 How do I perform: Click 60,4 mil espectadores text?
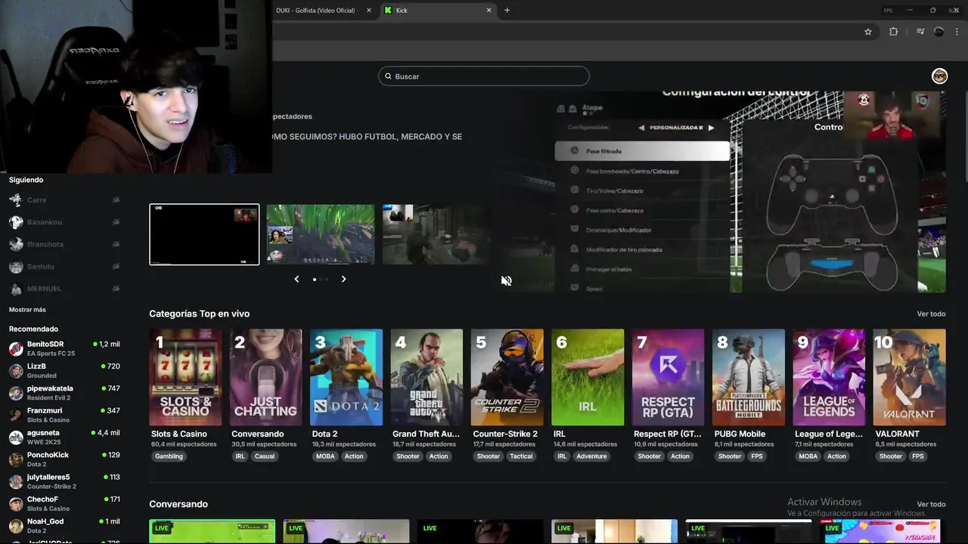[x=182, y=444]
